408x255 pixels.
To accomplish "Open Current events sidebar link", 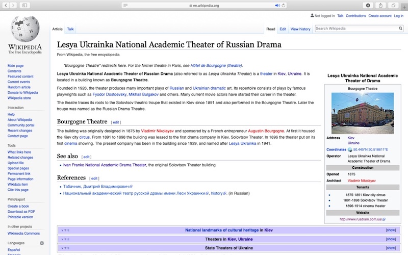I will pos(19,82).
